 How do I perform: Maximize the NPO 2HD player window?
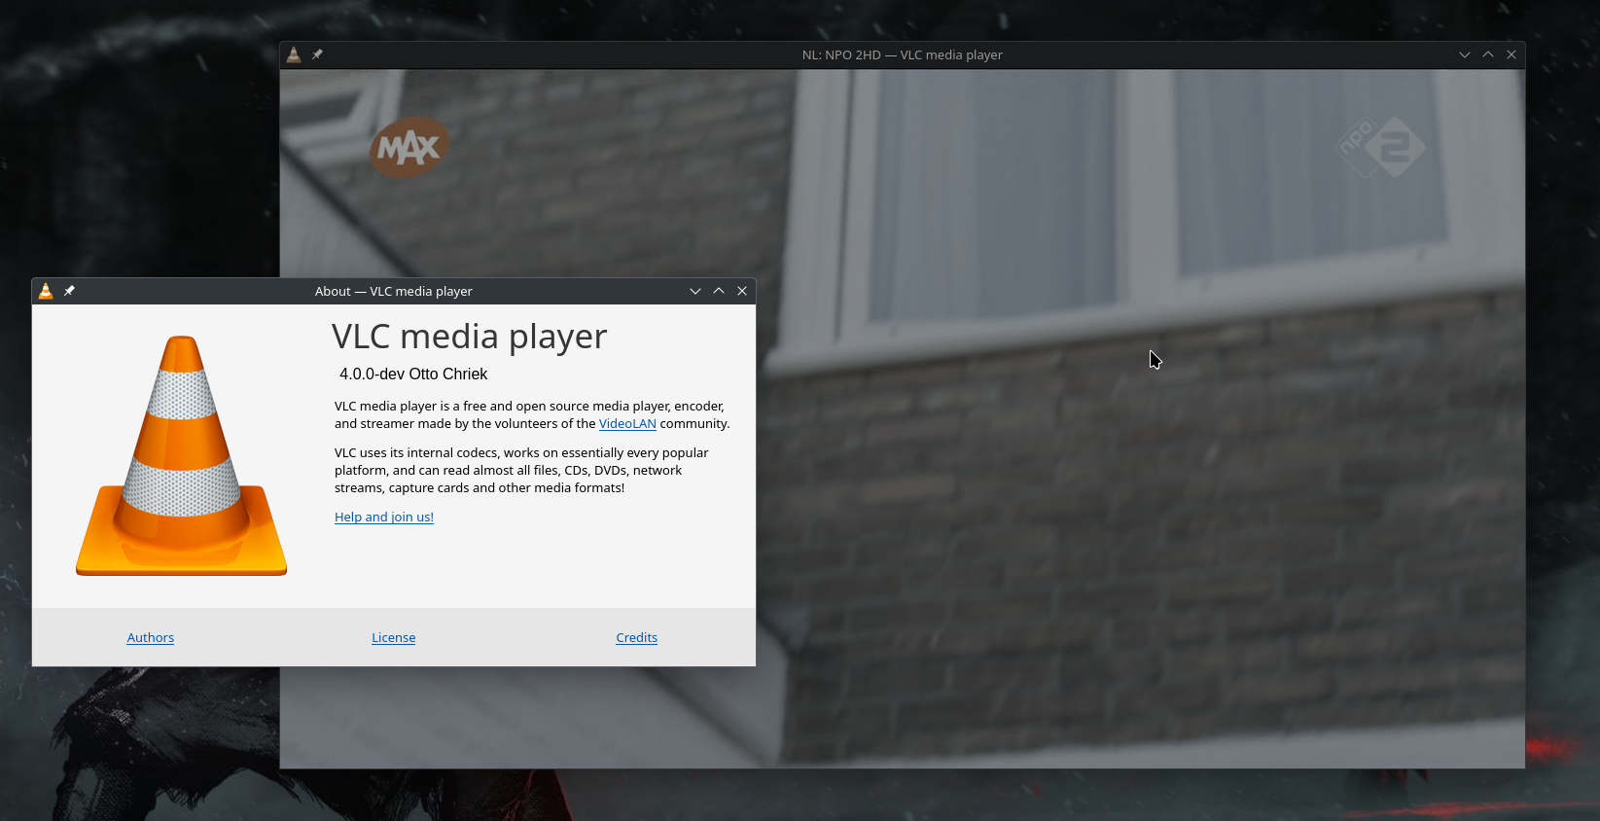1488,54
